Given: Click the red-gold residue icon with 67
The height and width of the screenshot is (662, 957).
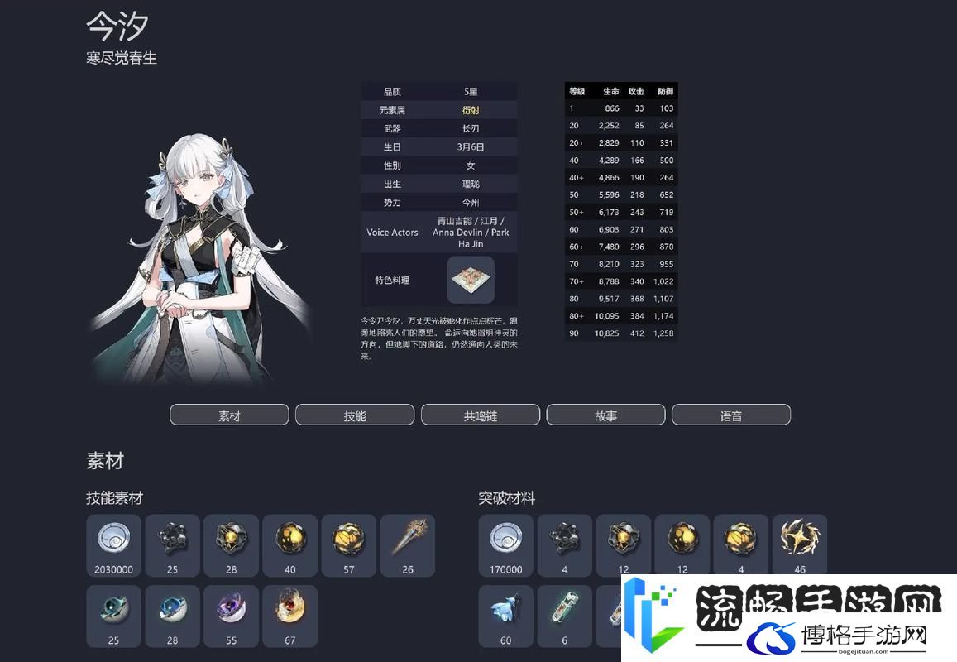Looking at the screenshot, I should (x=289, y=616).
